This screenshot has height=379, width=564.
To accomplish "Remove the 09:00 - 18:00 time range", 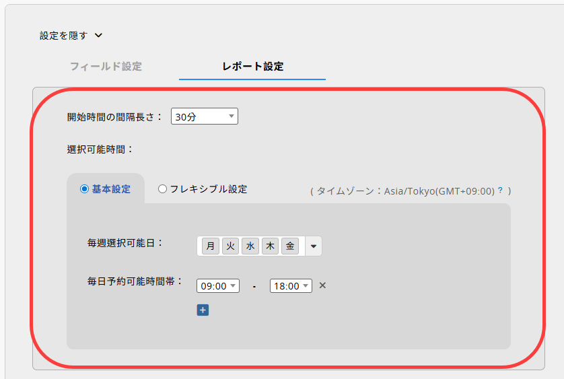I will coord(322,285).
